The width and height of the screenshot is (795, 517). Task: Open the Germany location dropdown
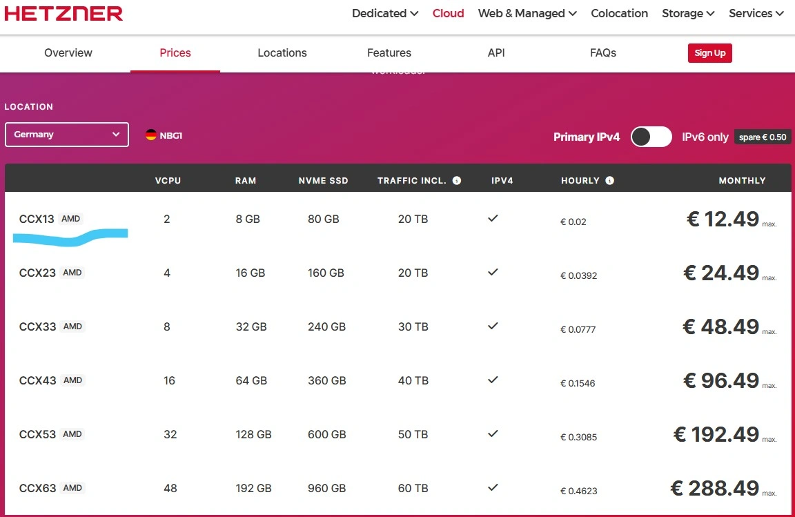coord(67,135)
